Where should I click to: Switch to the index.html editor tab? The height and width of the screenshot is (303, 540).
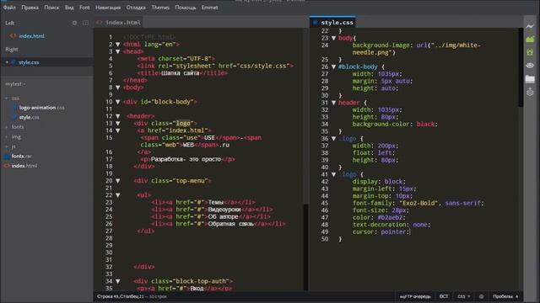tap(119, 23)
